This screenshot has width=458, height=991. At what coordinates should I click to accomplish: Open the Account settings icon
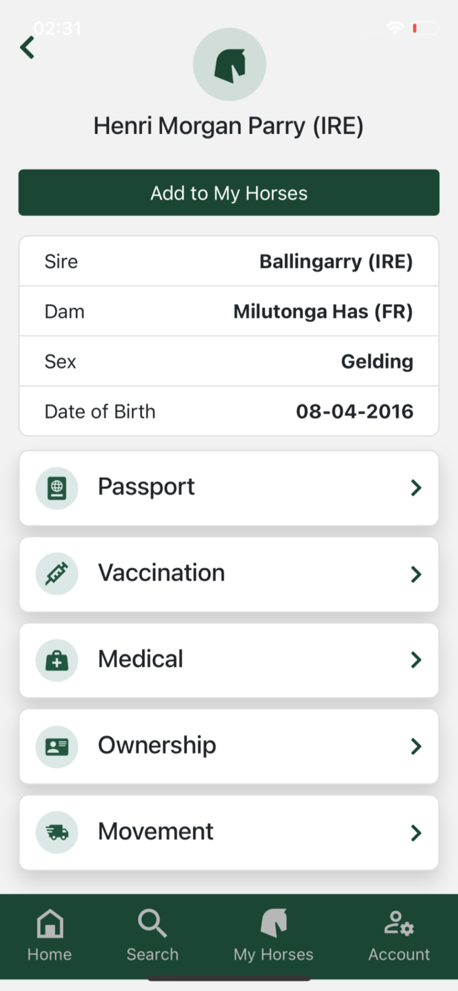pos(399,922)
